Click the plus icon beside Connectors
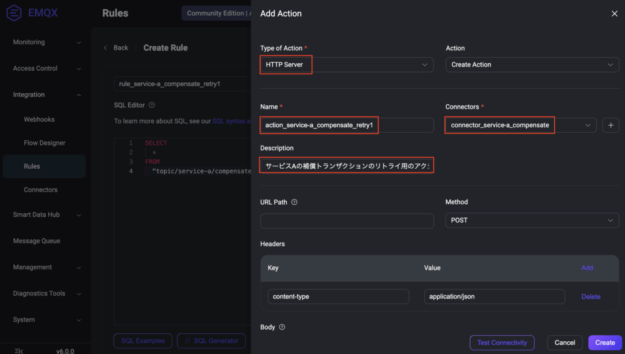Viewport: 625px width, 354px height. pos(610,125)
